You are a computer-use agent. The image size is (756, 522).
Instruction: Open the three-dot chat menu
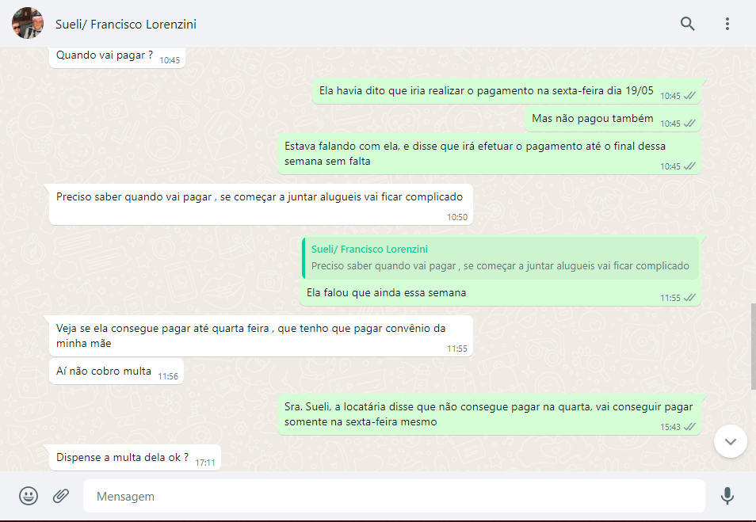[x=727, y=24]
